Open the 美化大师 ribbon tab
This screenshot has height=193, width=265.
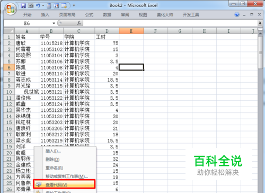(x=165, y=15)
